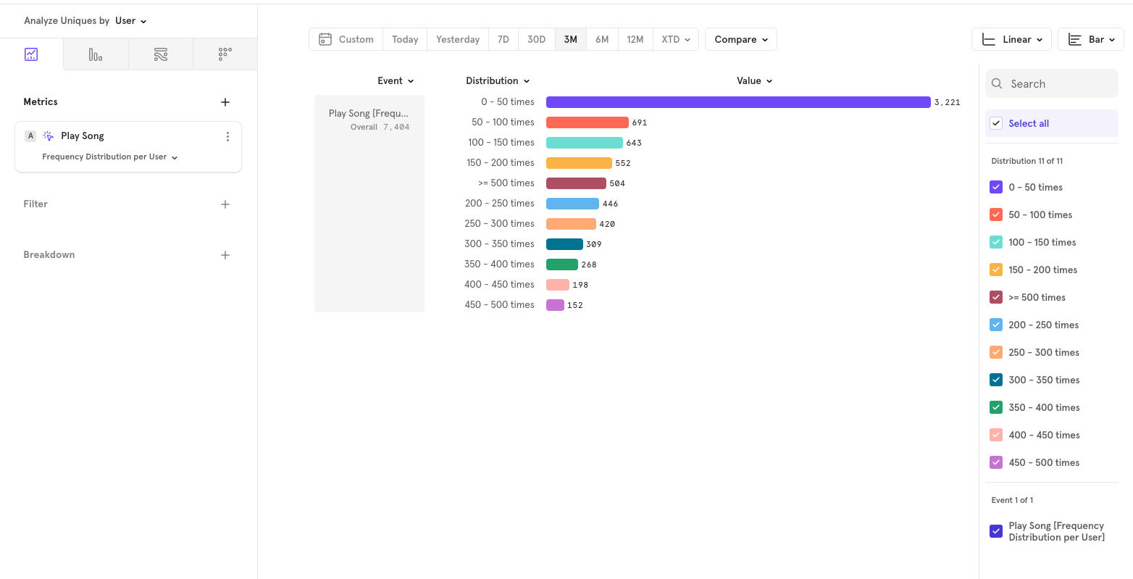Screen dimensions: 1133x579
Task: Select the 6M date range
Action: click(x=602, y=39)
